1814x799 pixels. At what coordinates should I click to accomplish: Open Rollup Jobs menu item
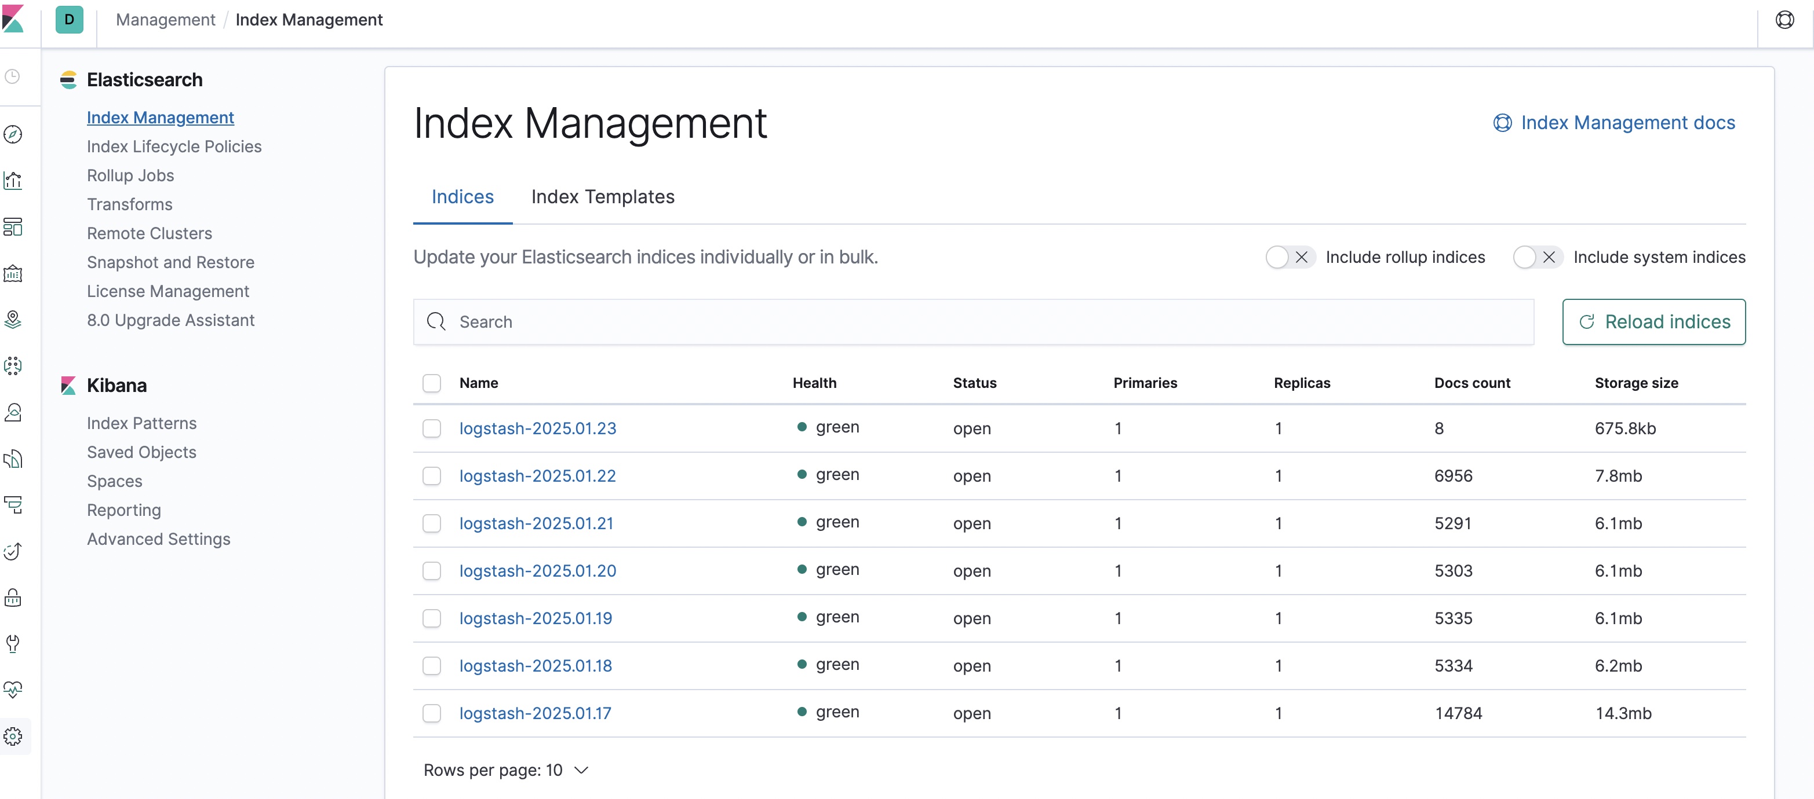(x=130, y=175)
